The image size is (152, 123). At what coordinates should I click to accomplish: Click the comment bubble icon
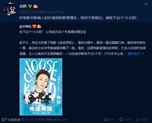click(121, 120)
